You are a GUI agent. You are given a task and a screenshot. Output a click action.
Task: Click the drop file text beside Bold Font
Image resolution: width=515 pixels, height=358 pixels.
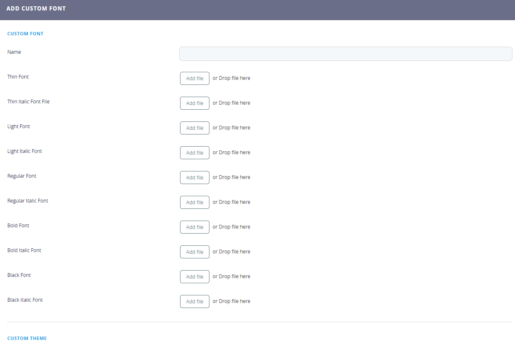(x=231, y=227)
